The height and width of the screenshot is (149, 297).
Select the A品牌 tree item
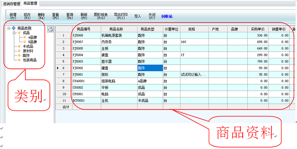pos(33,37)
